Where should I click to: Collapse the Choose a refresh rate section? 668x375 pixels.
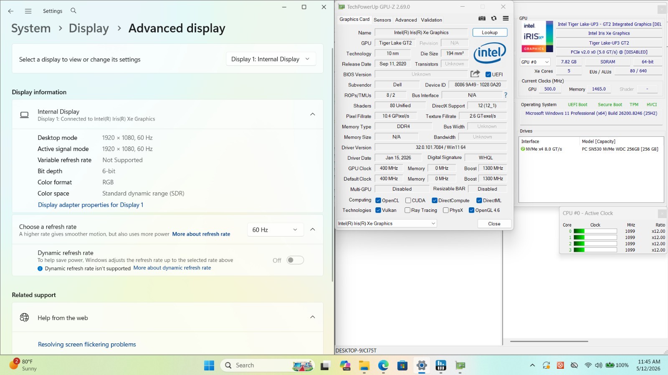tap(313, 229)
